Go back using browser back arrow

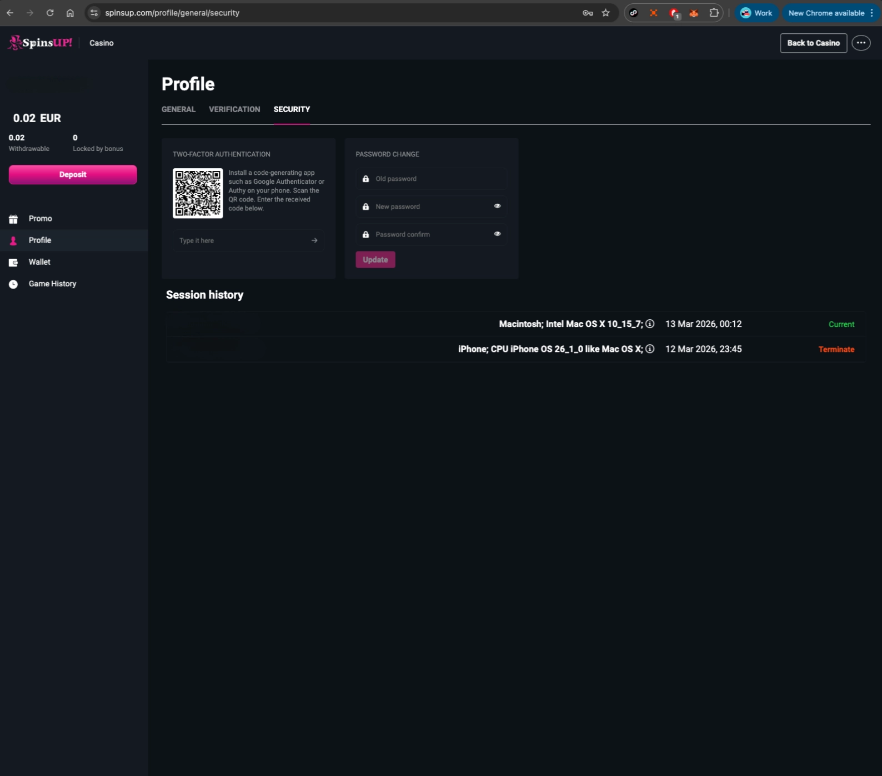coord(10,13)
